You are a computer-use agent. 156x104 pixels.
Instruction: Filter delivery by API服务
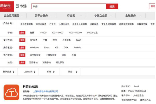coord(34,40)
